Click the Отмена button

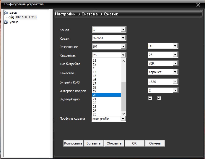[x=155, y=143]
